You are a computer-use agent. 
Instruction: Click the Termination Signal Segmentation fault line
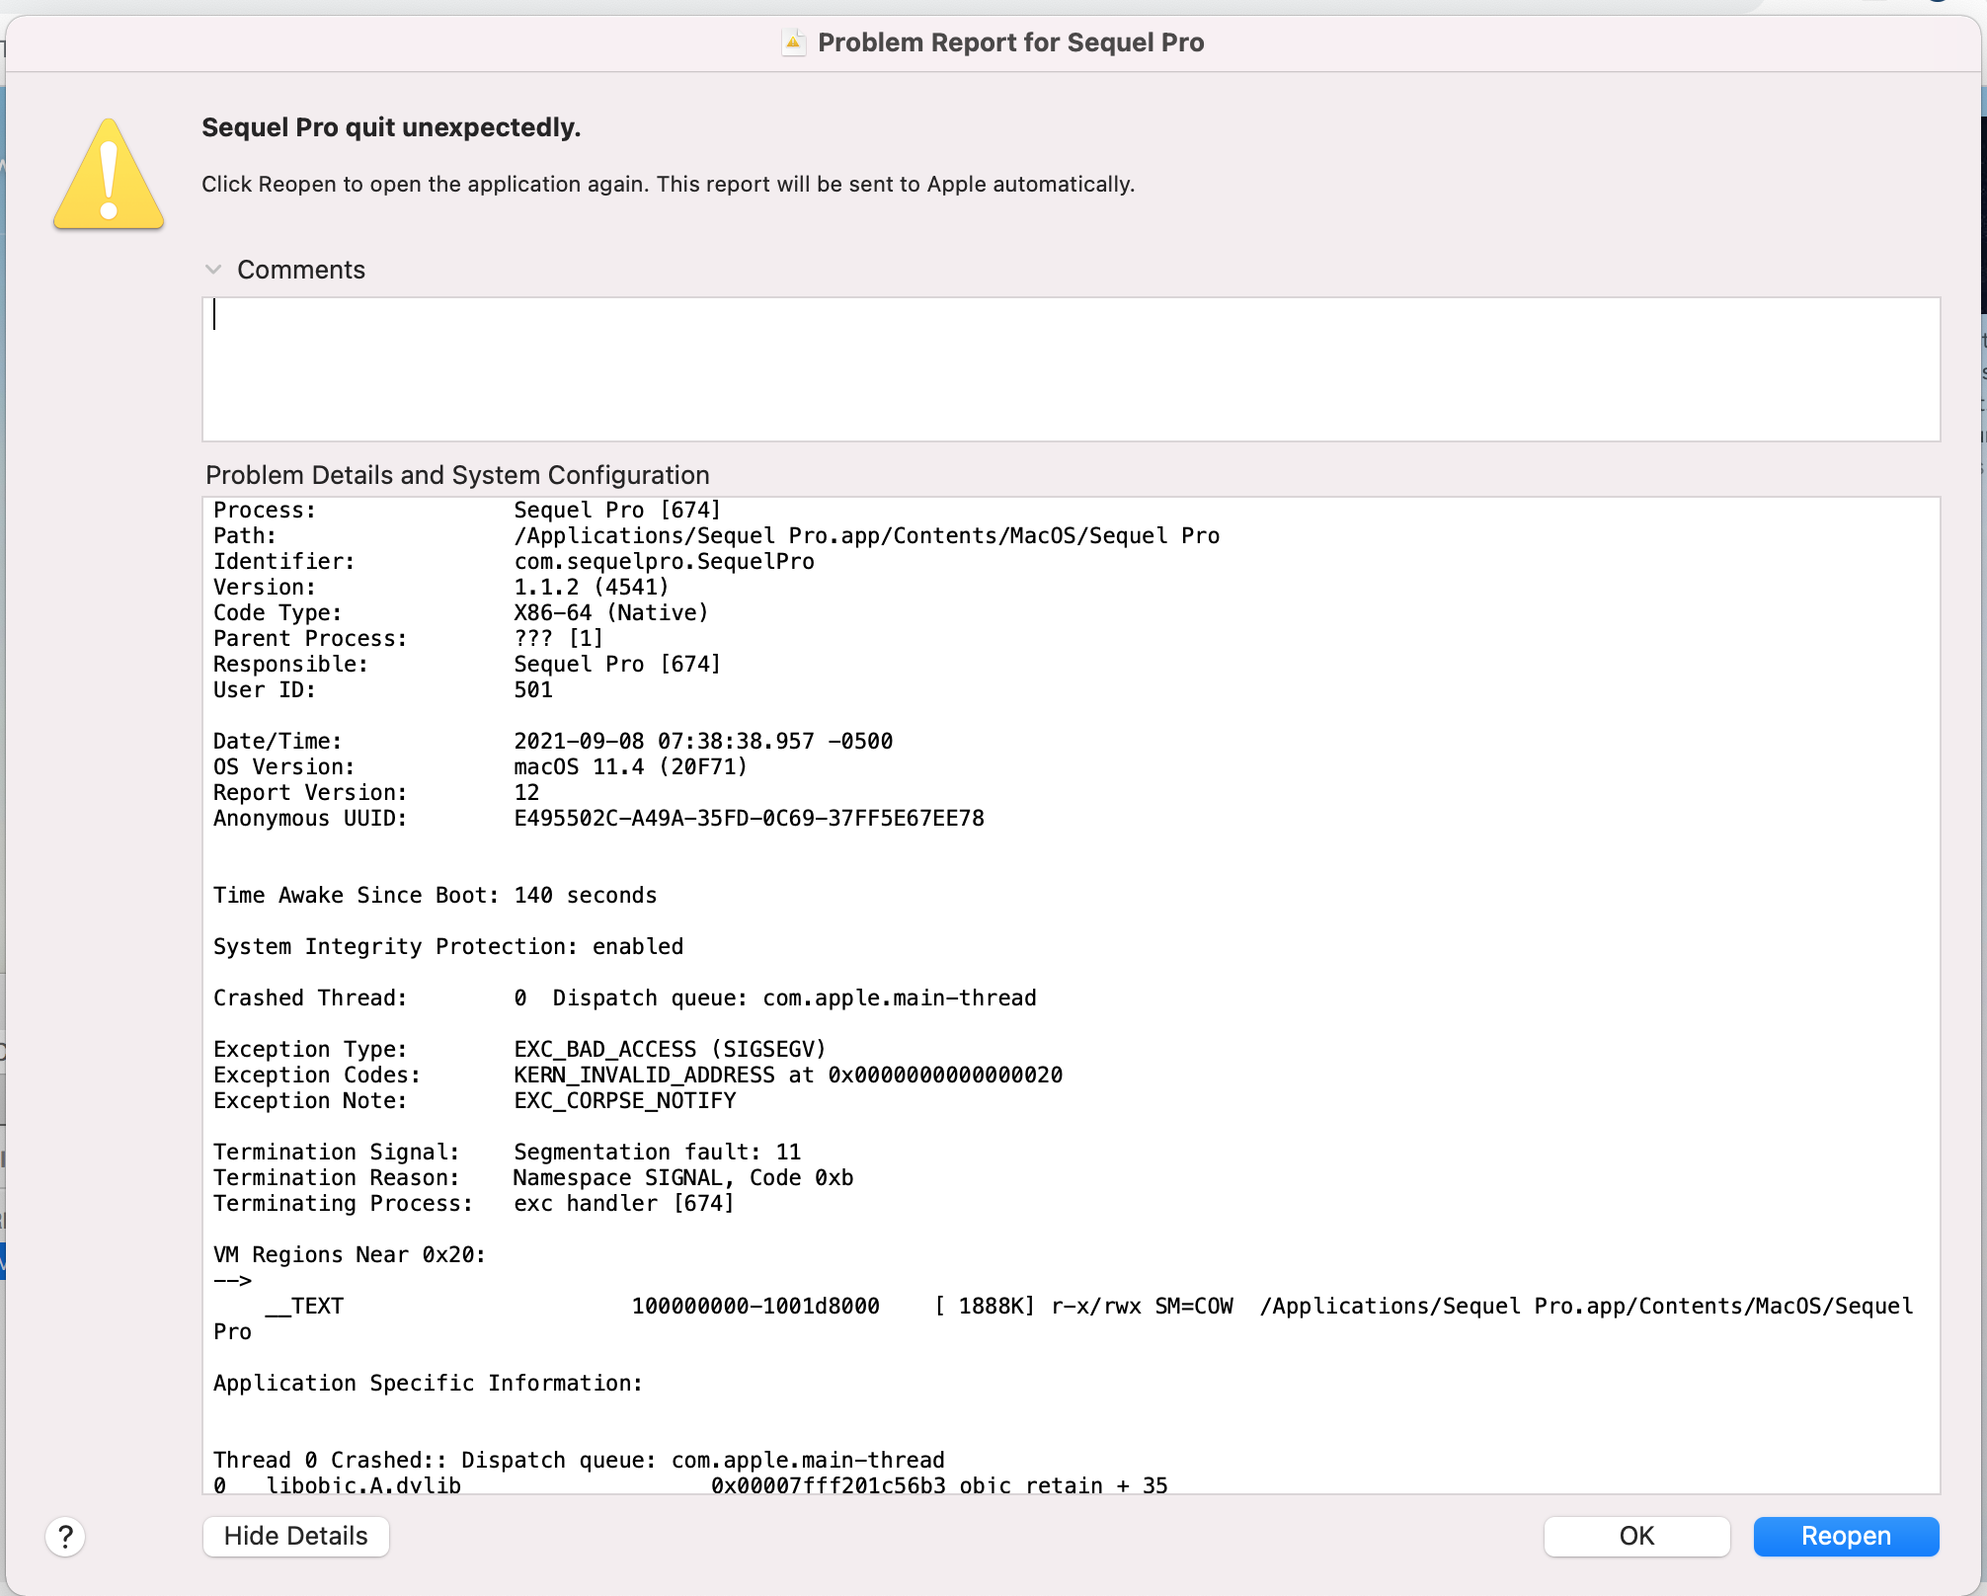click(656, 1152)
